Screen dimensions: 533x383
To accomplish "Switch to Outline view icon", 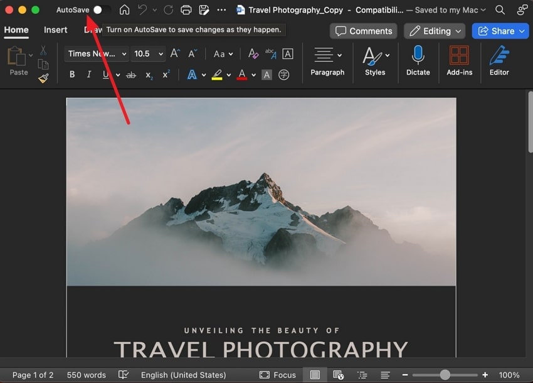I will (362, 375).
